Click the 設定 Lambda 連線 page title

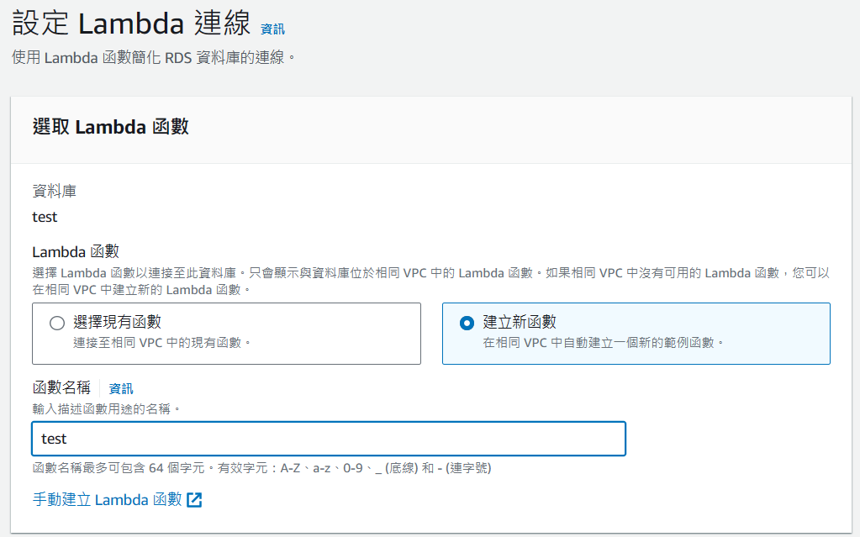131,24
